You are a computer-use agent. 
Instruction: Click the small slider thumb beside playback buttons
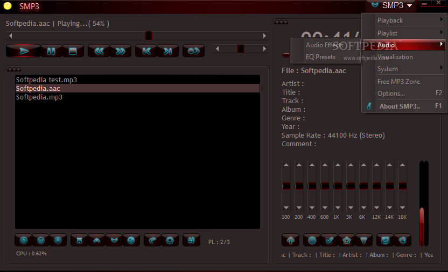click(241, 49)
